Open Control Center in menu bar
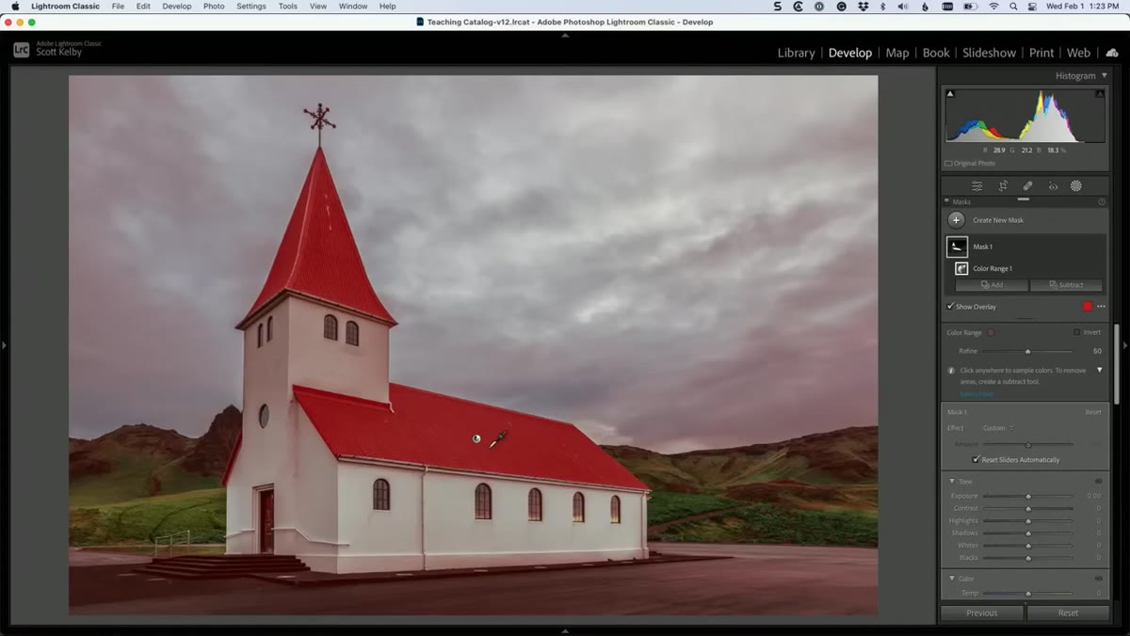The height and width of the screenshot is (636, 1130). point(1033,7)
